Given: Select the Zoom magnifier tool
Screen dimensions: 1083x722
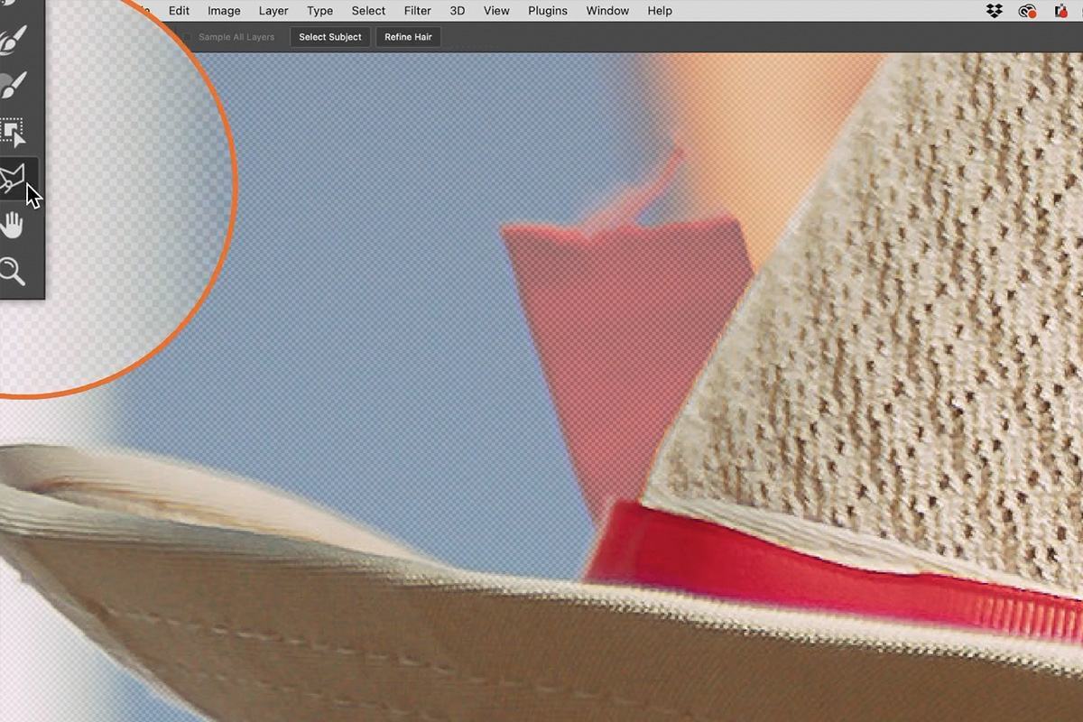Looking at the screenshot, I should point(13,270).
